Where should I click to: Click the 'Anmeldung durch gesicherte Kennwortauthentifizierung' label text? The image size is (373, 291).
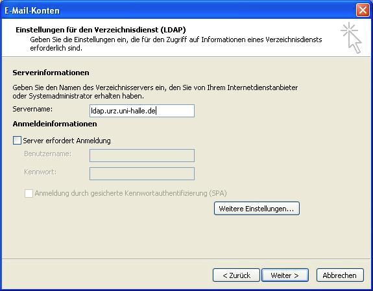click(130, 193)
